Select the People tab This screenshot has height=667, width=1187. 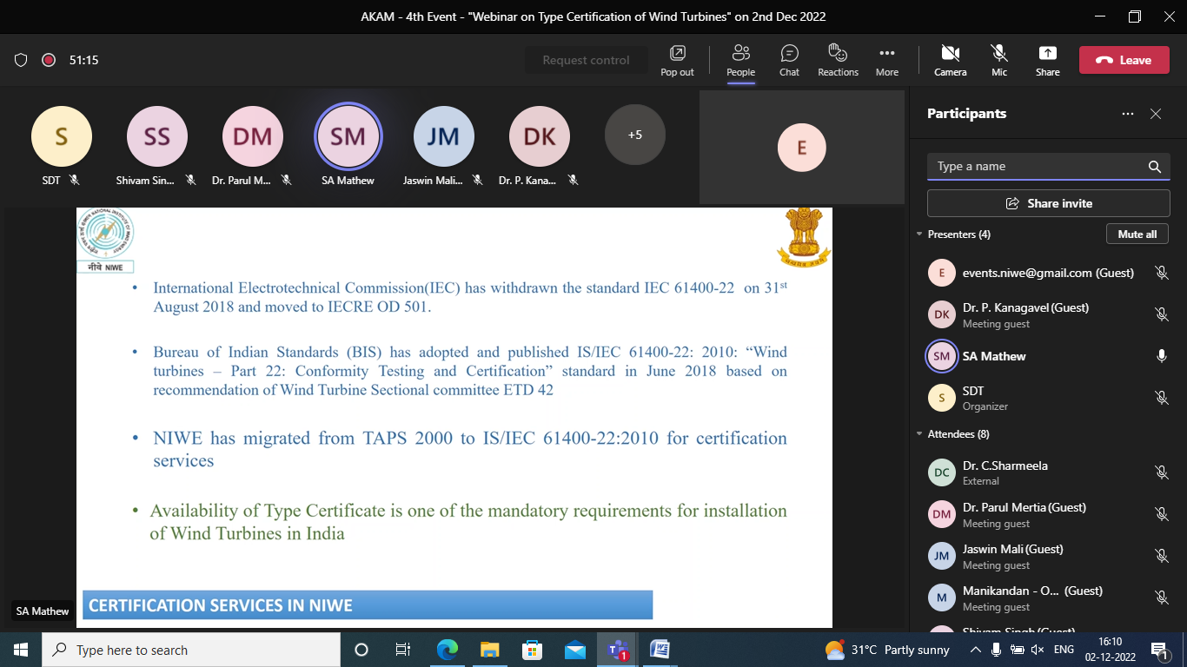pos(740,60)
